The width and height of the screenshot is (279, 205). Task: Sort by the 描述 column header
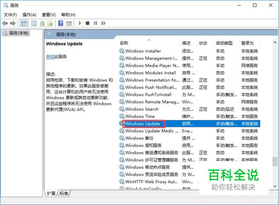point(186,43)
